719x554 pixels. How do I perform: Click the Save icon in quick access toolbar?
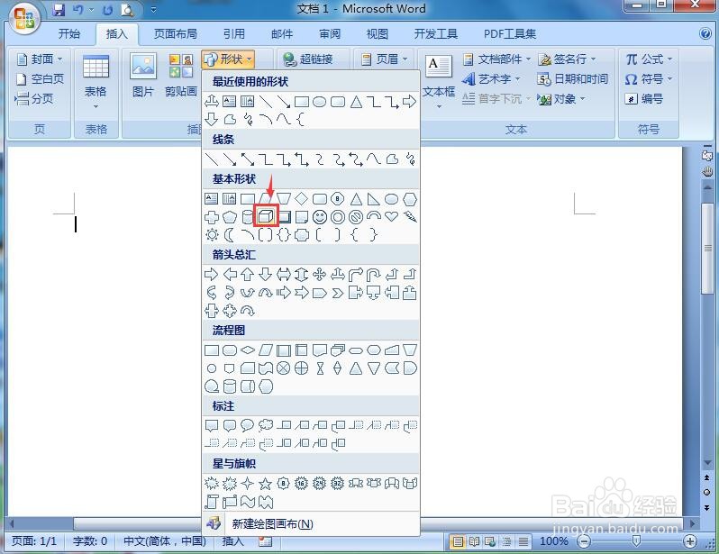coord(59,10)
